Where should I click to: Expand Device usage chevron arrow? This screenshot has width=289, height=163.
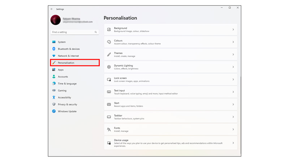pyautogui.click(x=233, y=143)
